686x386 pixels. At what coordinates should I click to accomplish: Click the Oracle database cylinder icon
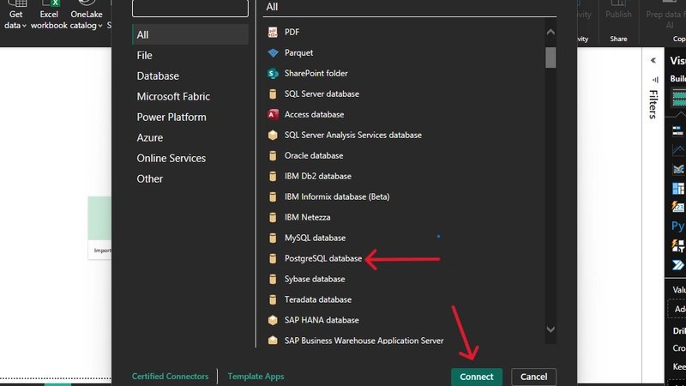click(273, 155)
